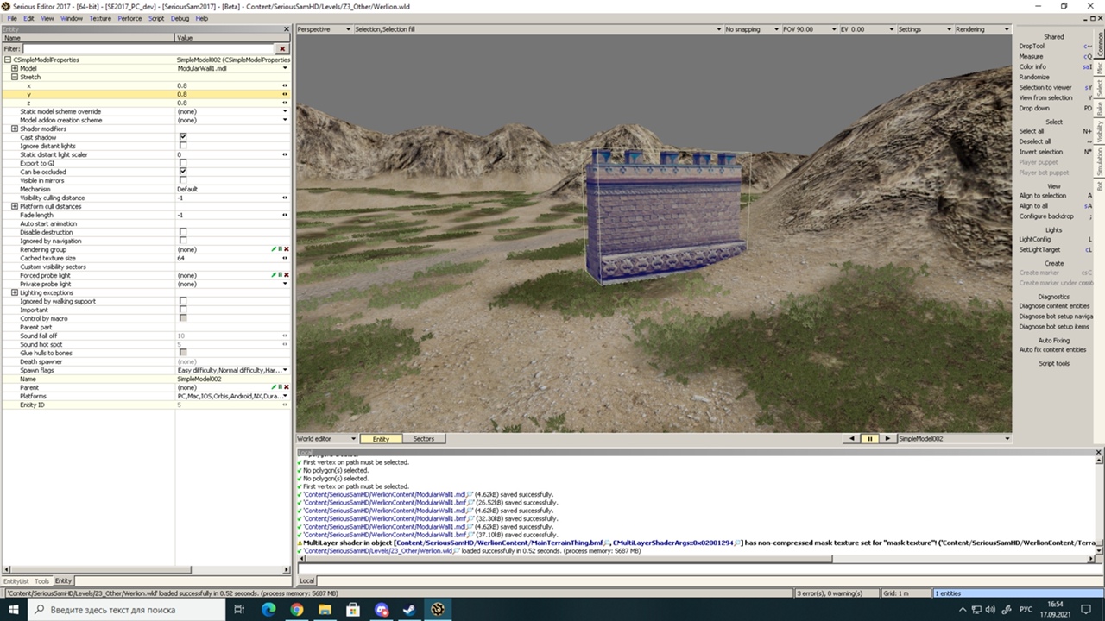This screenshot has width=1105, height=621.
Task: Toggle the Can be occluded checkbox
Action: coord(183,172)
